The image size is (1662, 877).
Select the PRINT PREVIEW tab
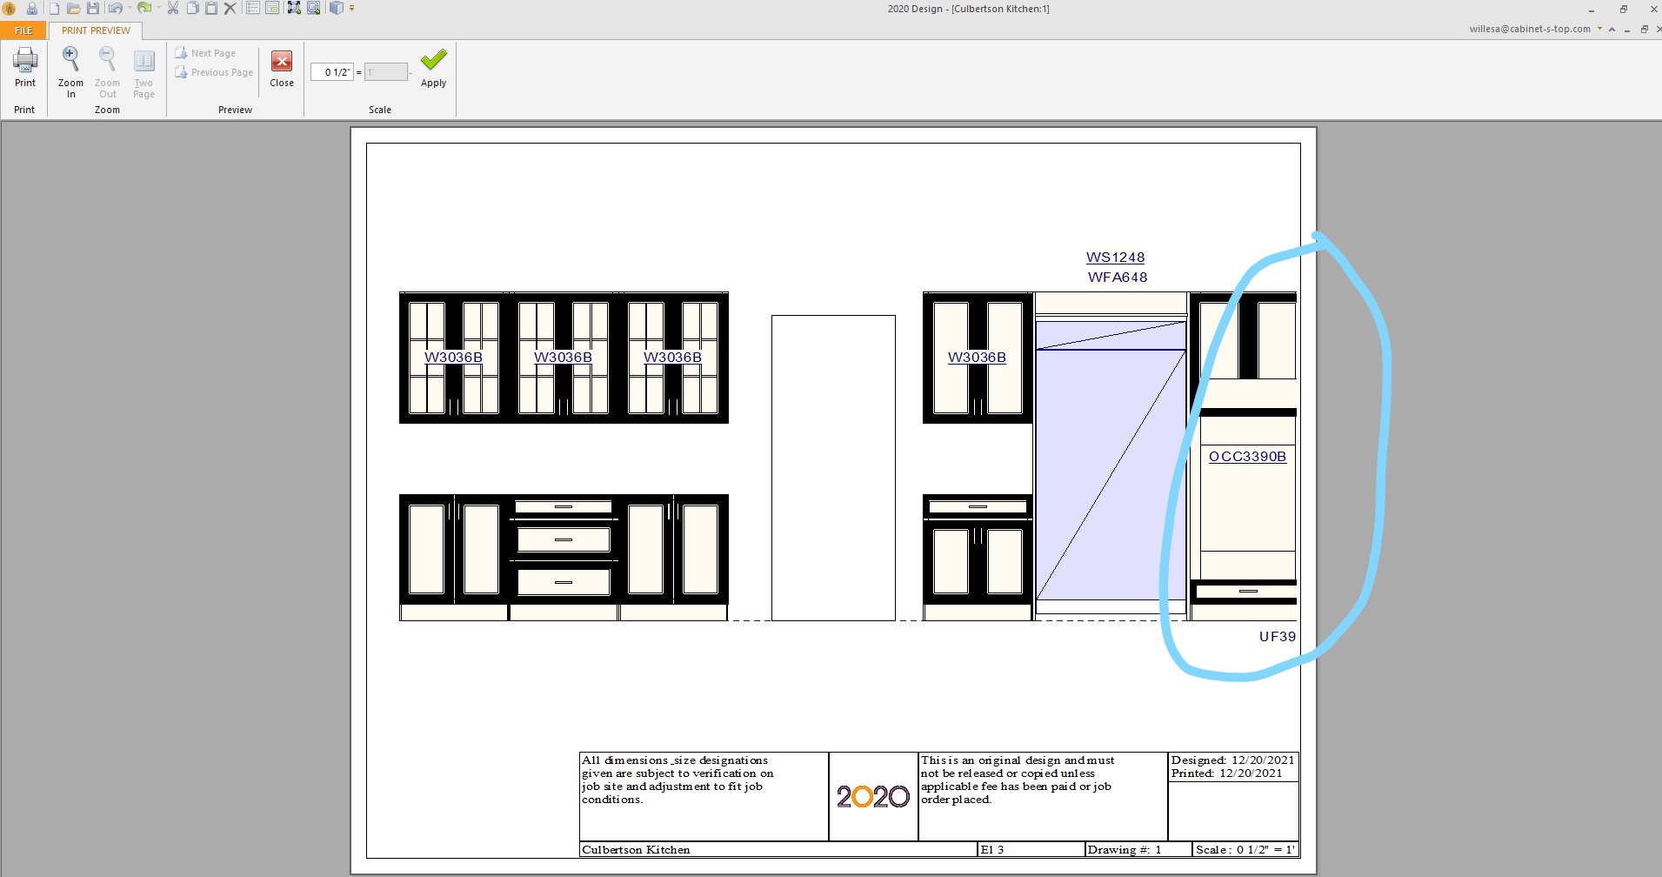point(96,30)
